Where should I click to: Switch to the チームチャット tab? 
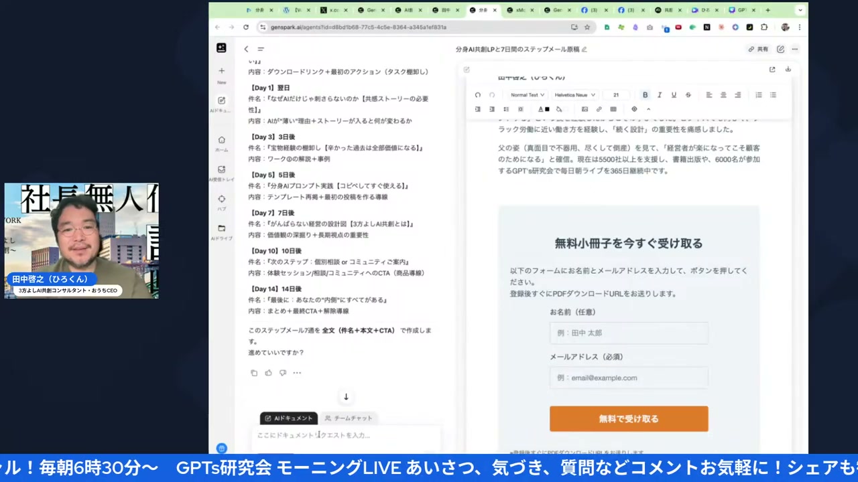pyautogui.click(x=348, y=418)
